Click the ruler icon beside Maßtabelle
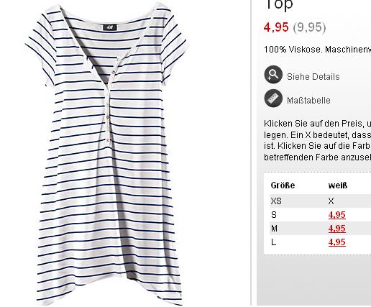Image resolution: width=371 pixels, height=307 pixels. (273, 98)
